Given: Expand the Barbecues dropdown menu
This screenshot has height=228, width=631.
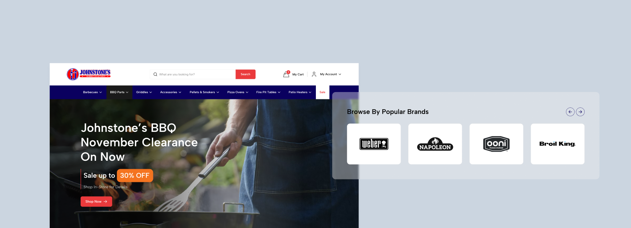Looking at the screenshot, I should point(92,92).
